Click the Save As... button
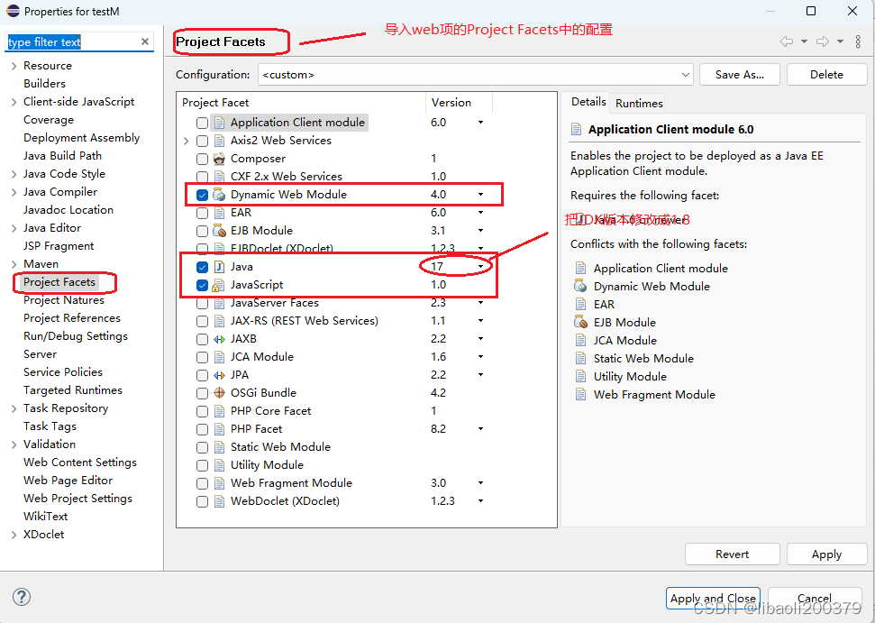Viewport: 875px width, 623px height. tap(739, 74)
